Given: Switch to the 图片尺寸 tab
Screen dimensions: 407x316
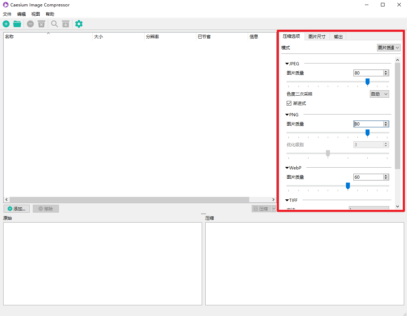Looking at the screenshot, I should point(317,36).
